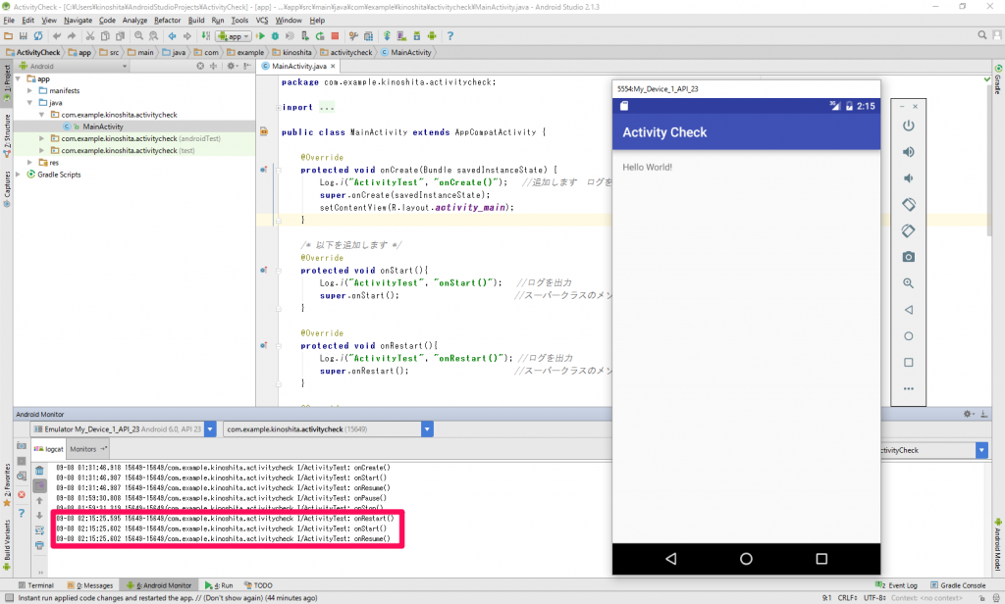This screenshot has width=1005, height=604.
Task: Open the app run configuration dropdown
Action: pos(234,36)
